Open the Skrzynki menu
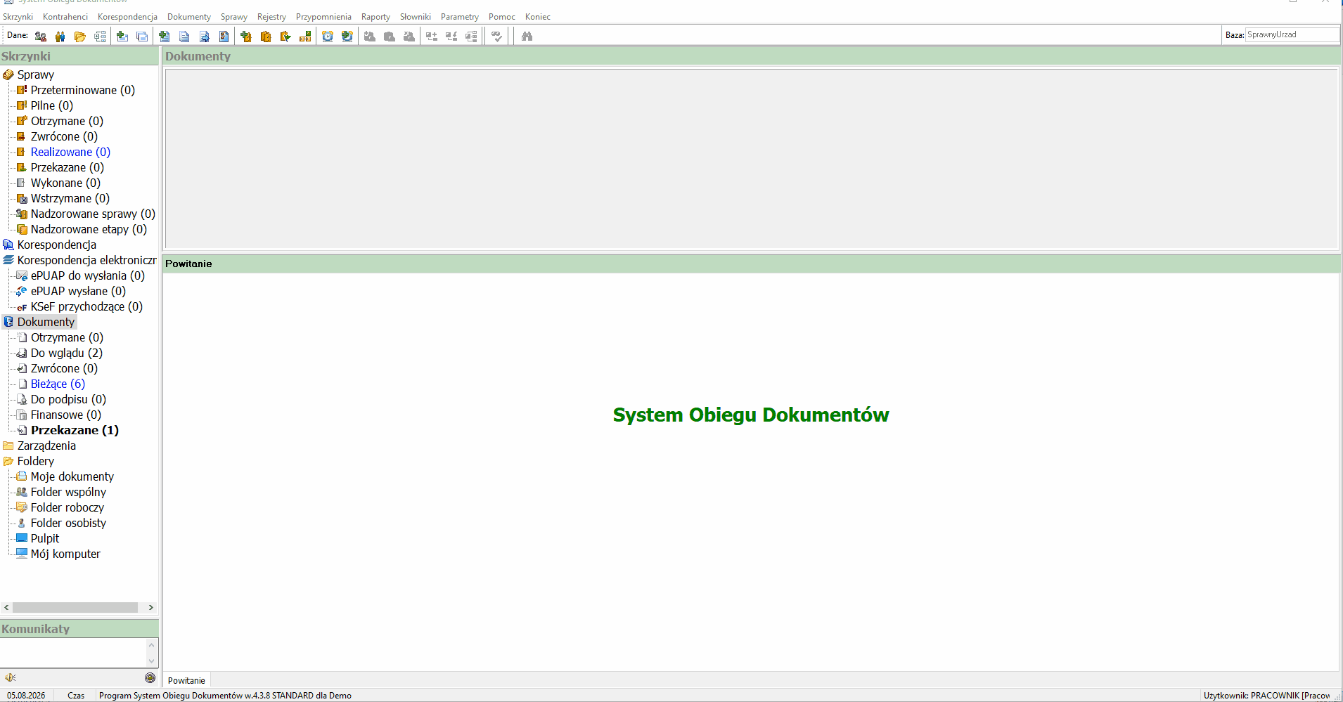The height and width of the screenshot is (702, 1343). coord(18,17)
